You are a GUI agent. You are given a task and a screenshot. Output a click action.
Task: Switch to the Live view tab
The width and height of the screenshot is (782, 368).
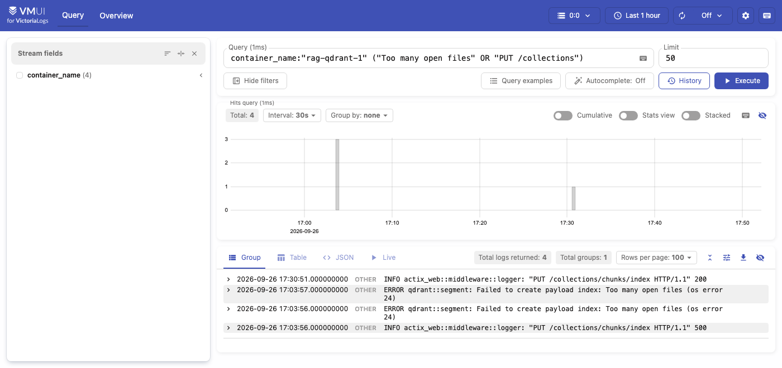(x=383, y=258)
